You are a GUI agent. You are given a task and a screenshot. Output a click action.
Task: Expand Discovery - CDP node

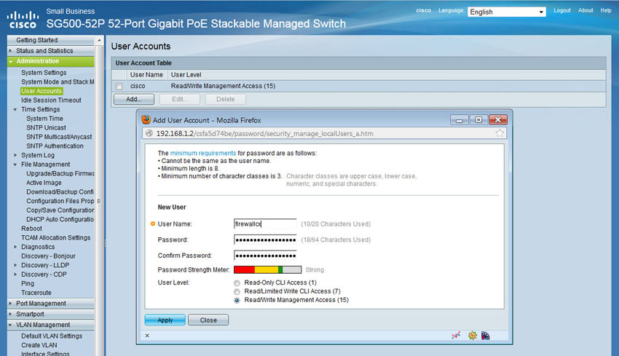pos(15,274)
